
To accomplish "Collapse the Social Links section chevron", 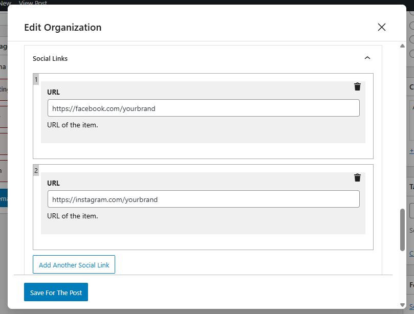I will coord(367,58).
